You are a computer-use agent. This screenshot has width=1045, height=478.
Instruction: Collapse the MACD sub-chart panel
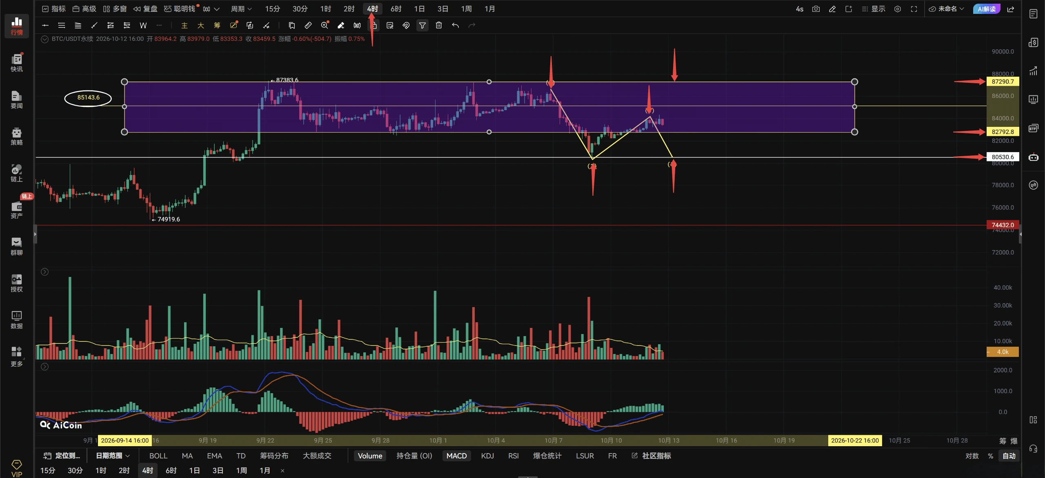[x=45, y=367]
